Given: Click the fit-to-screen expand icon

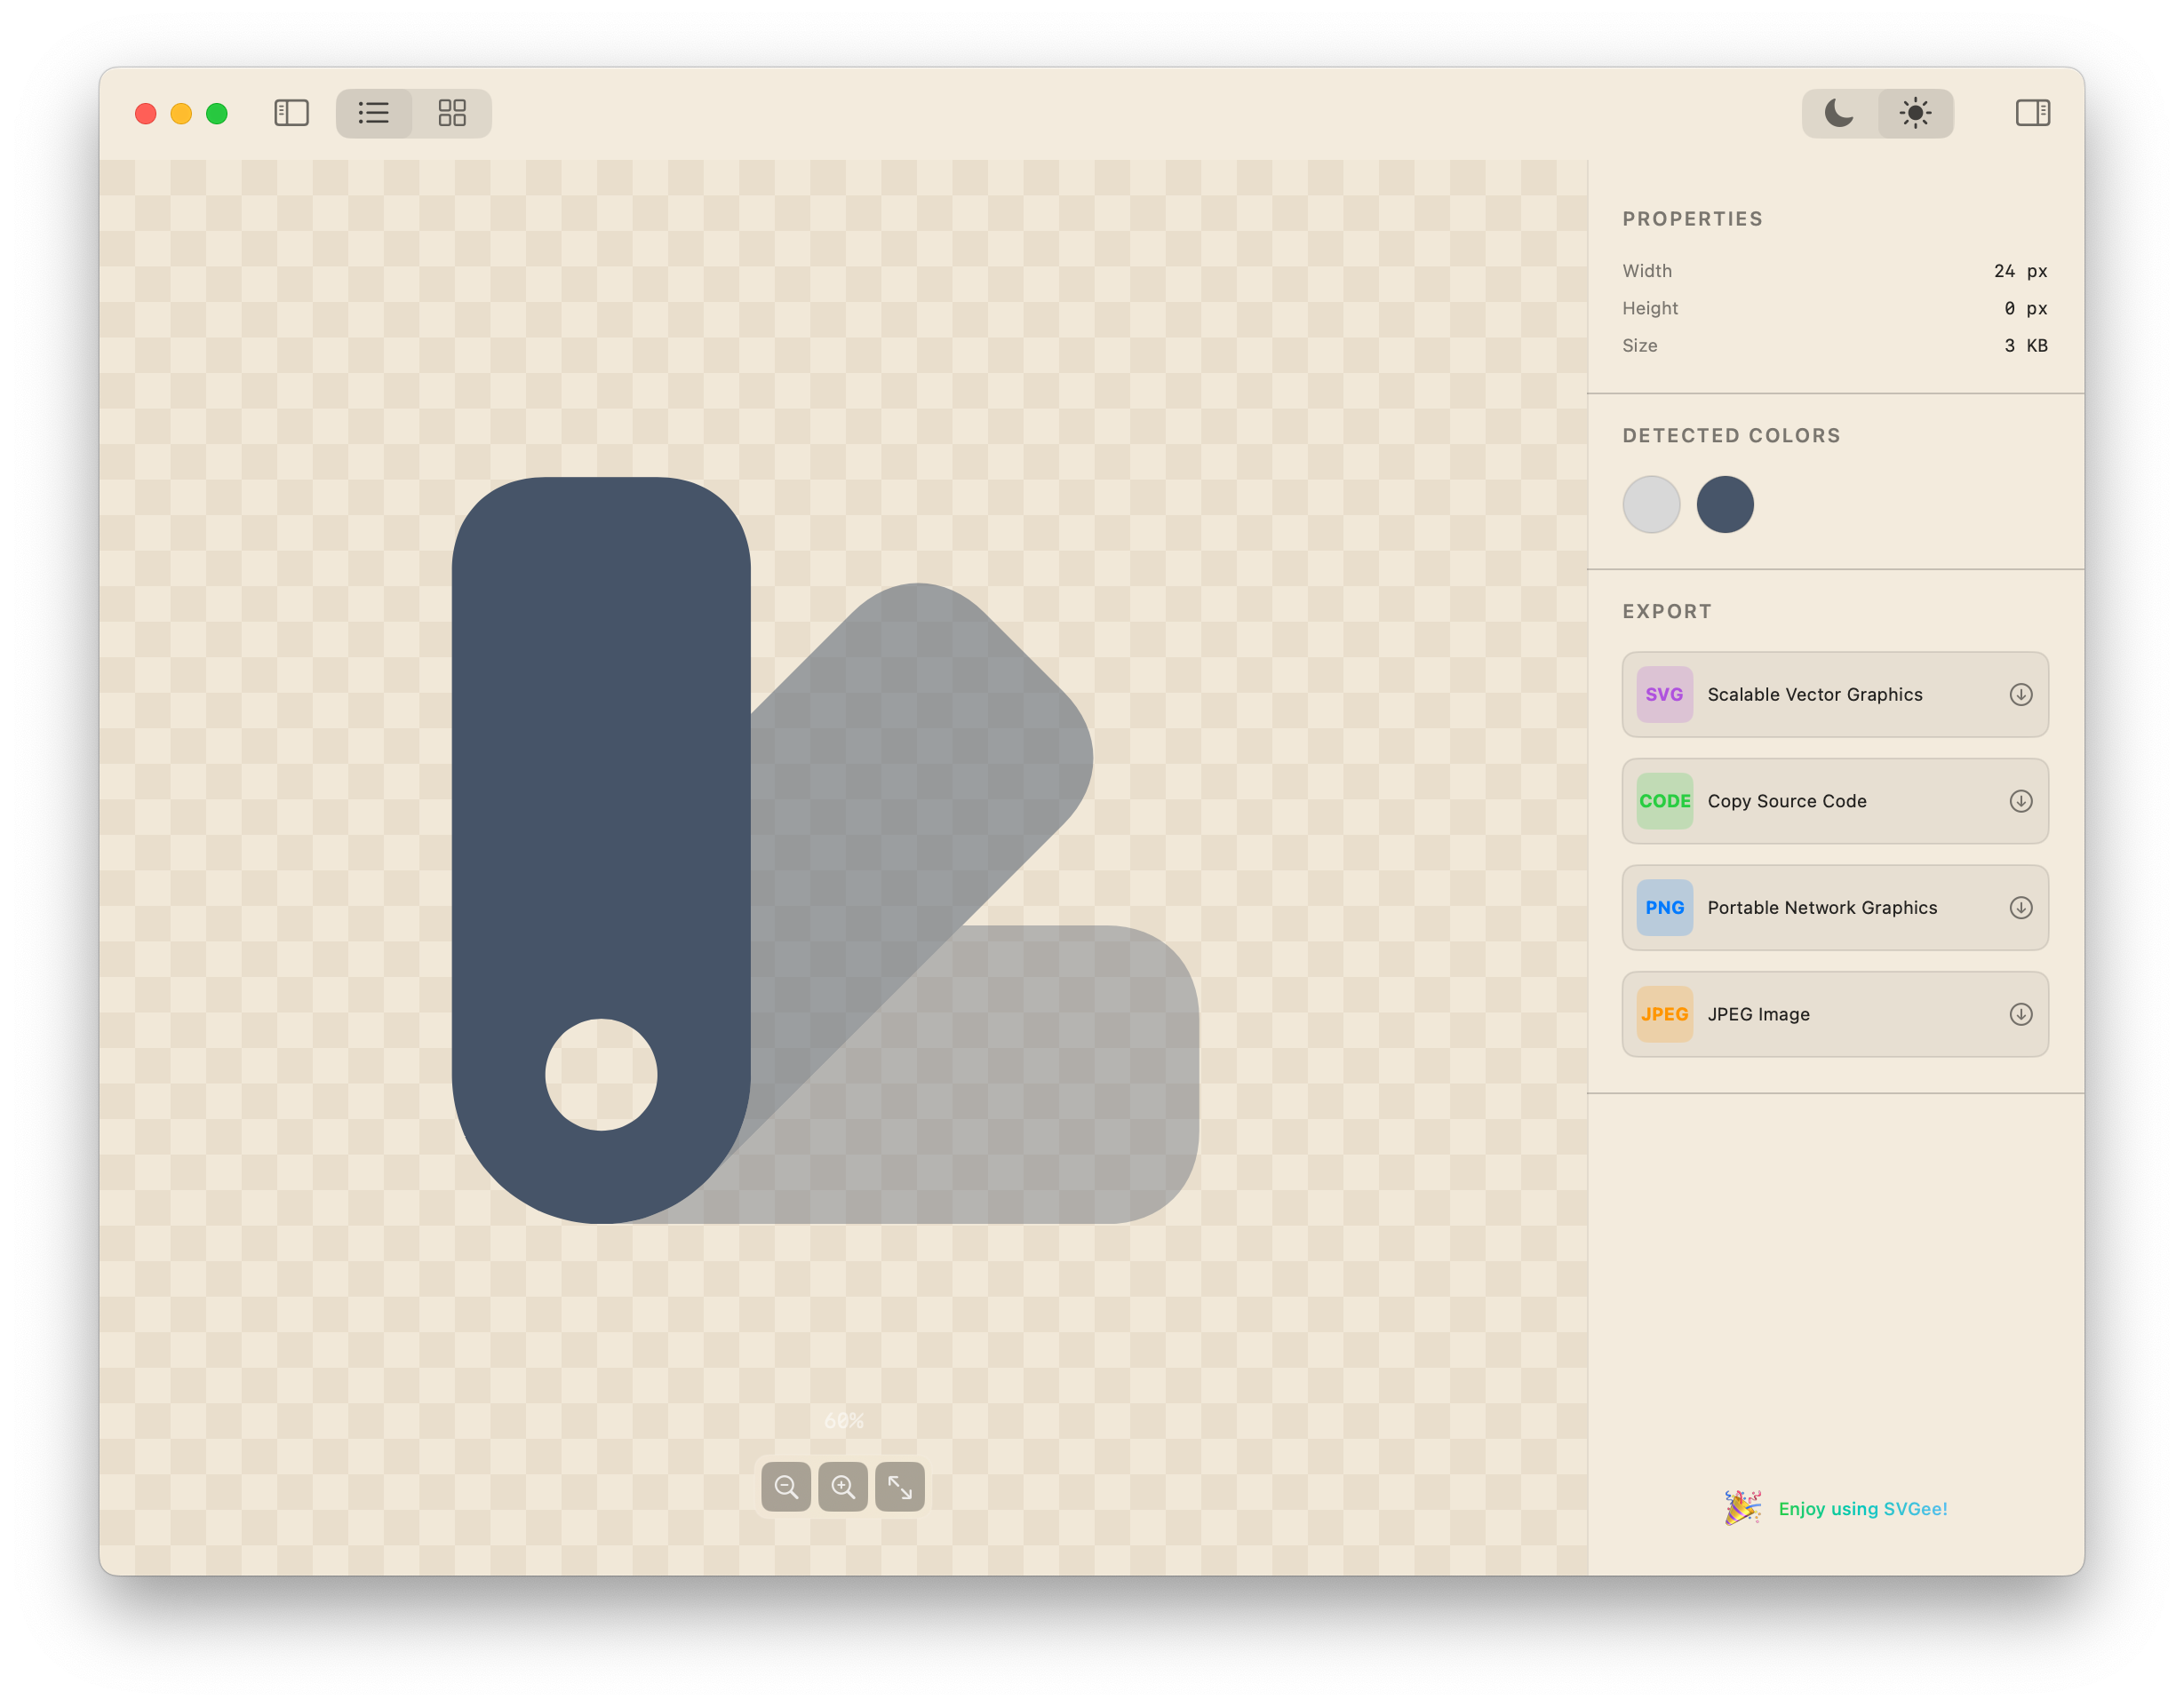Looking at the screenshot, I should pyautogui.click(x=899, y=1486).
